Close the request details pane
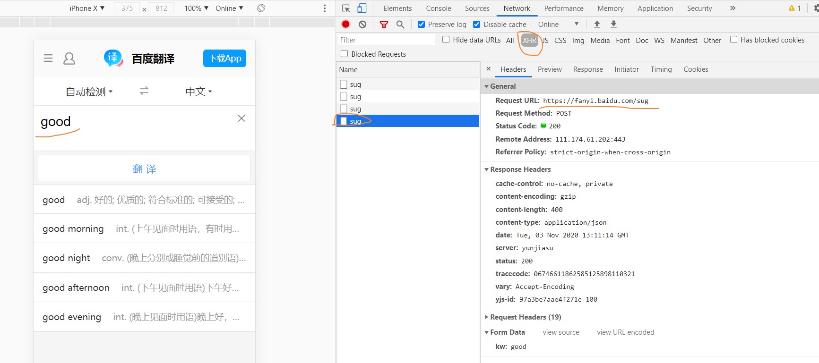 tap(489, 69)
